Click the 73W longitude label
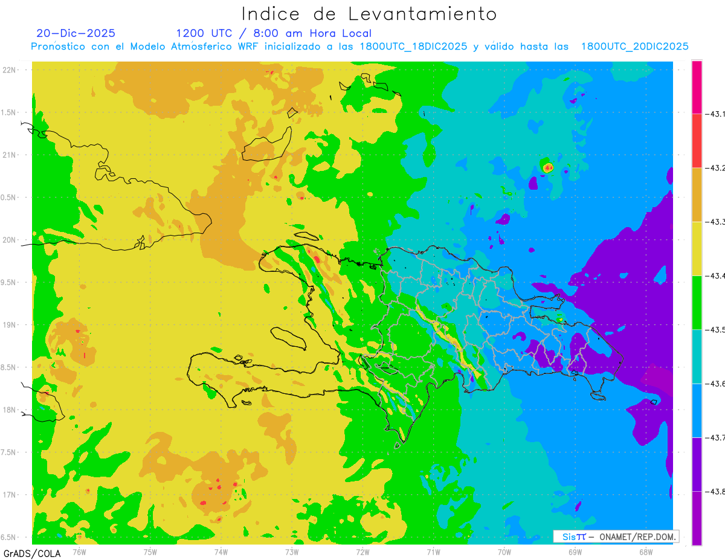Screen dimensions: 725x560 pyautogui.click(x=292, y=552)
